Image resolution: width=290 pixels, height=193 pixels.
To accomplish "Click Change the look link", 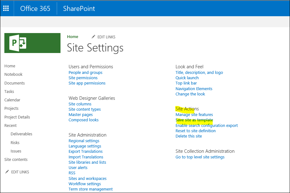I will click(x=190, y=94).
